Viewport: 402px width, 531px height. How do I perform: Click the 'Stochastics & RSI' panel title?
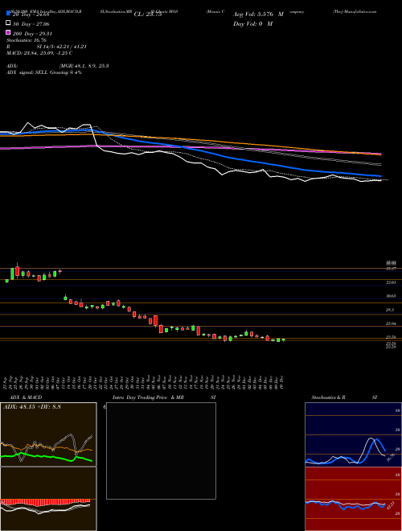(x=344, y=397)
